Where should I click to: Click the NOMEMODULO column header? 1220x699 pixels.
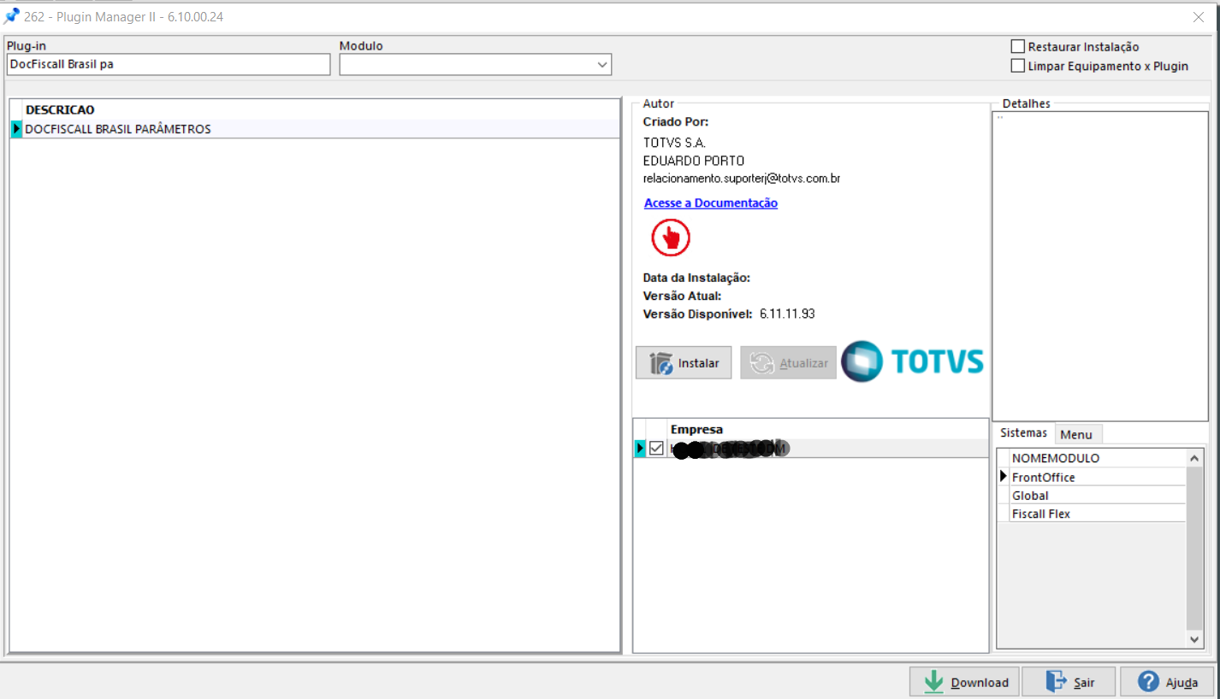tap(1098, 458)
